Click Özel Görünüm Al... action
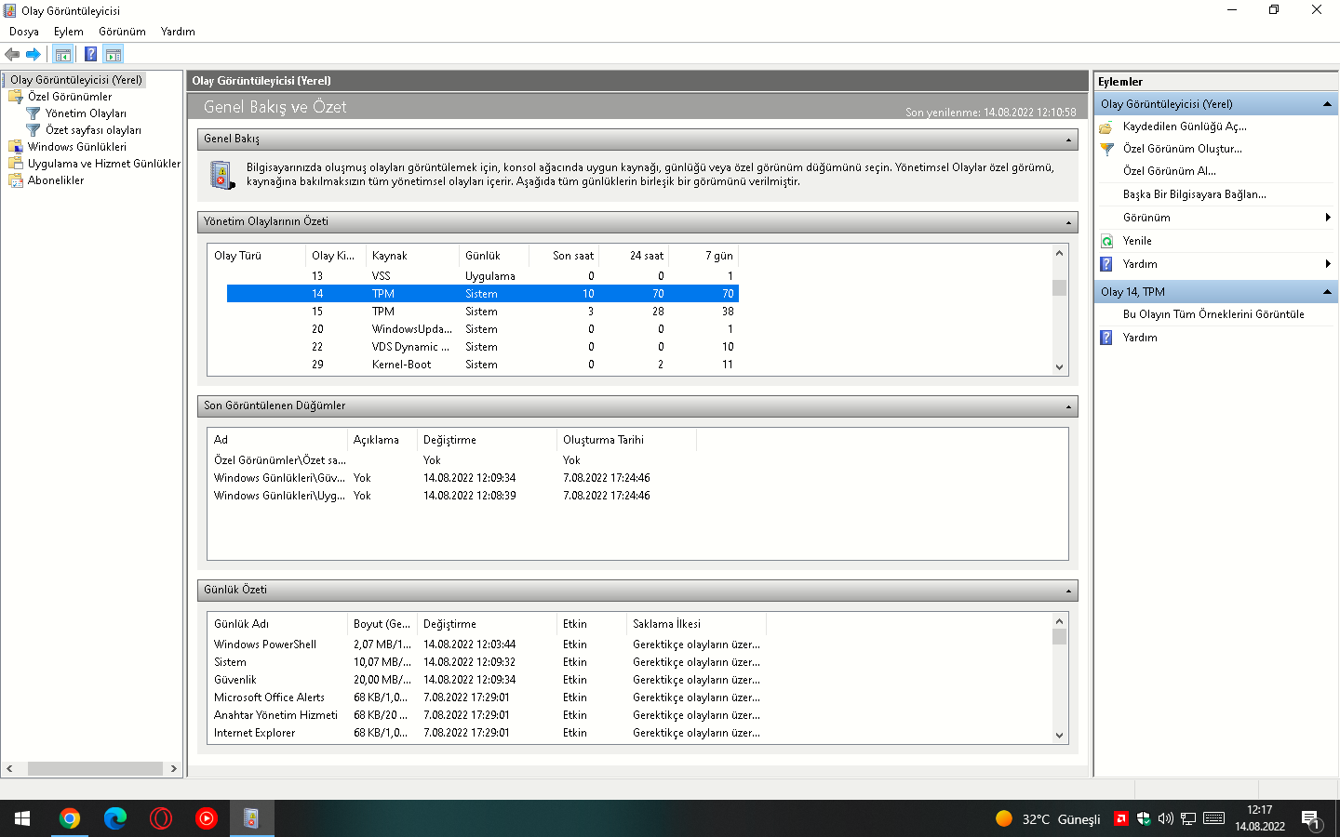 [1169, 171]
